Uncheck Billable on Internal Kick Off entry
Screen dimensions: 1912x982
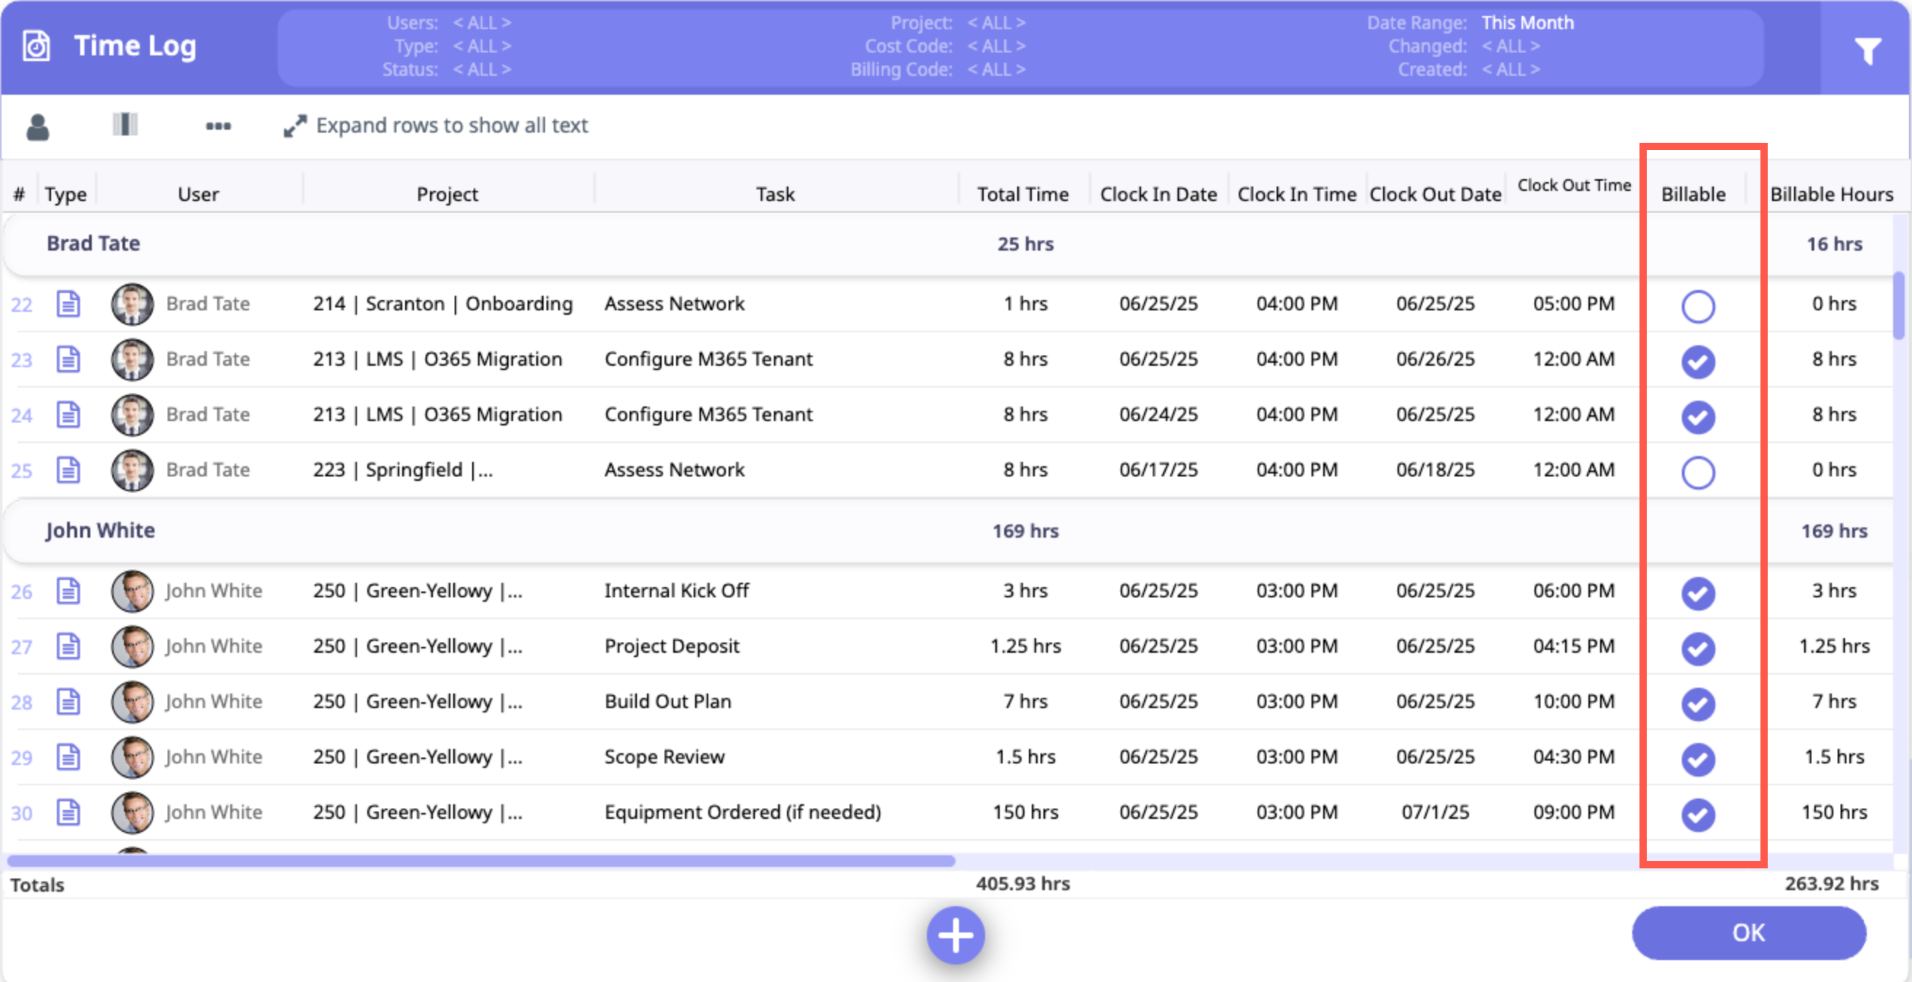1698,593
